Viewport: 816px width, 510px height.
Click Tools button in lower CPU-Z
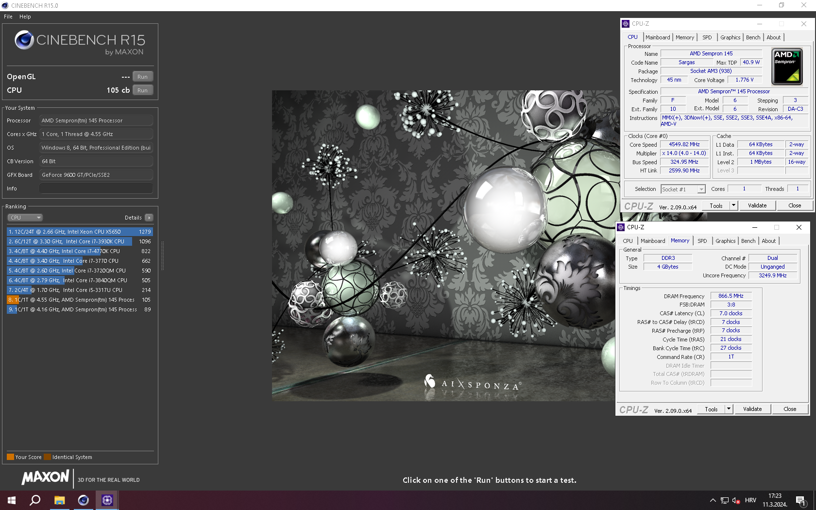pos(711,409)
